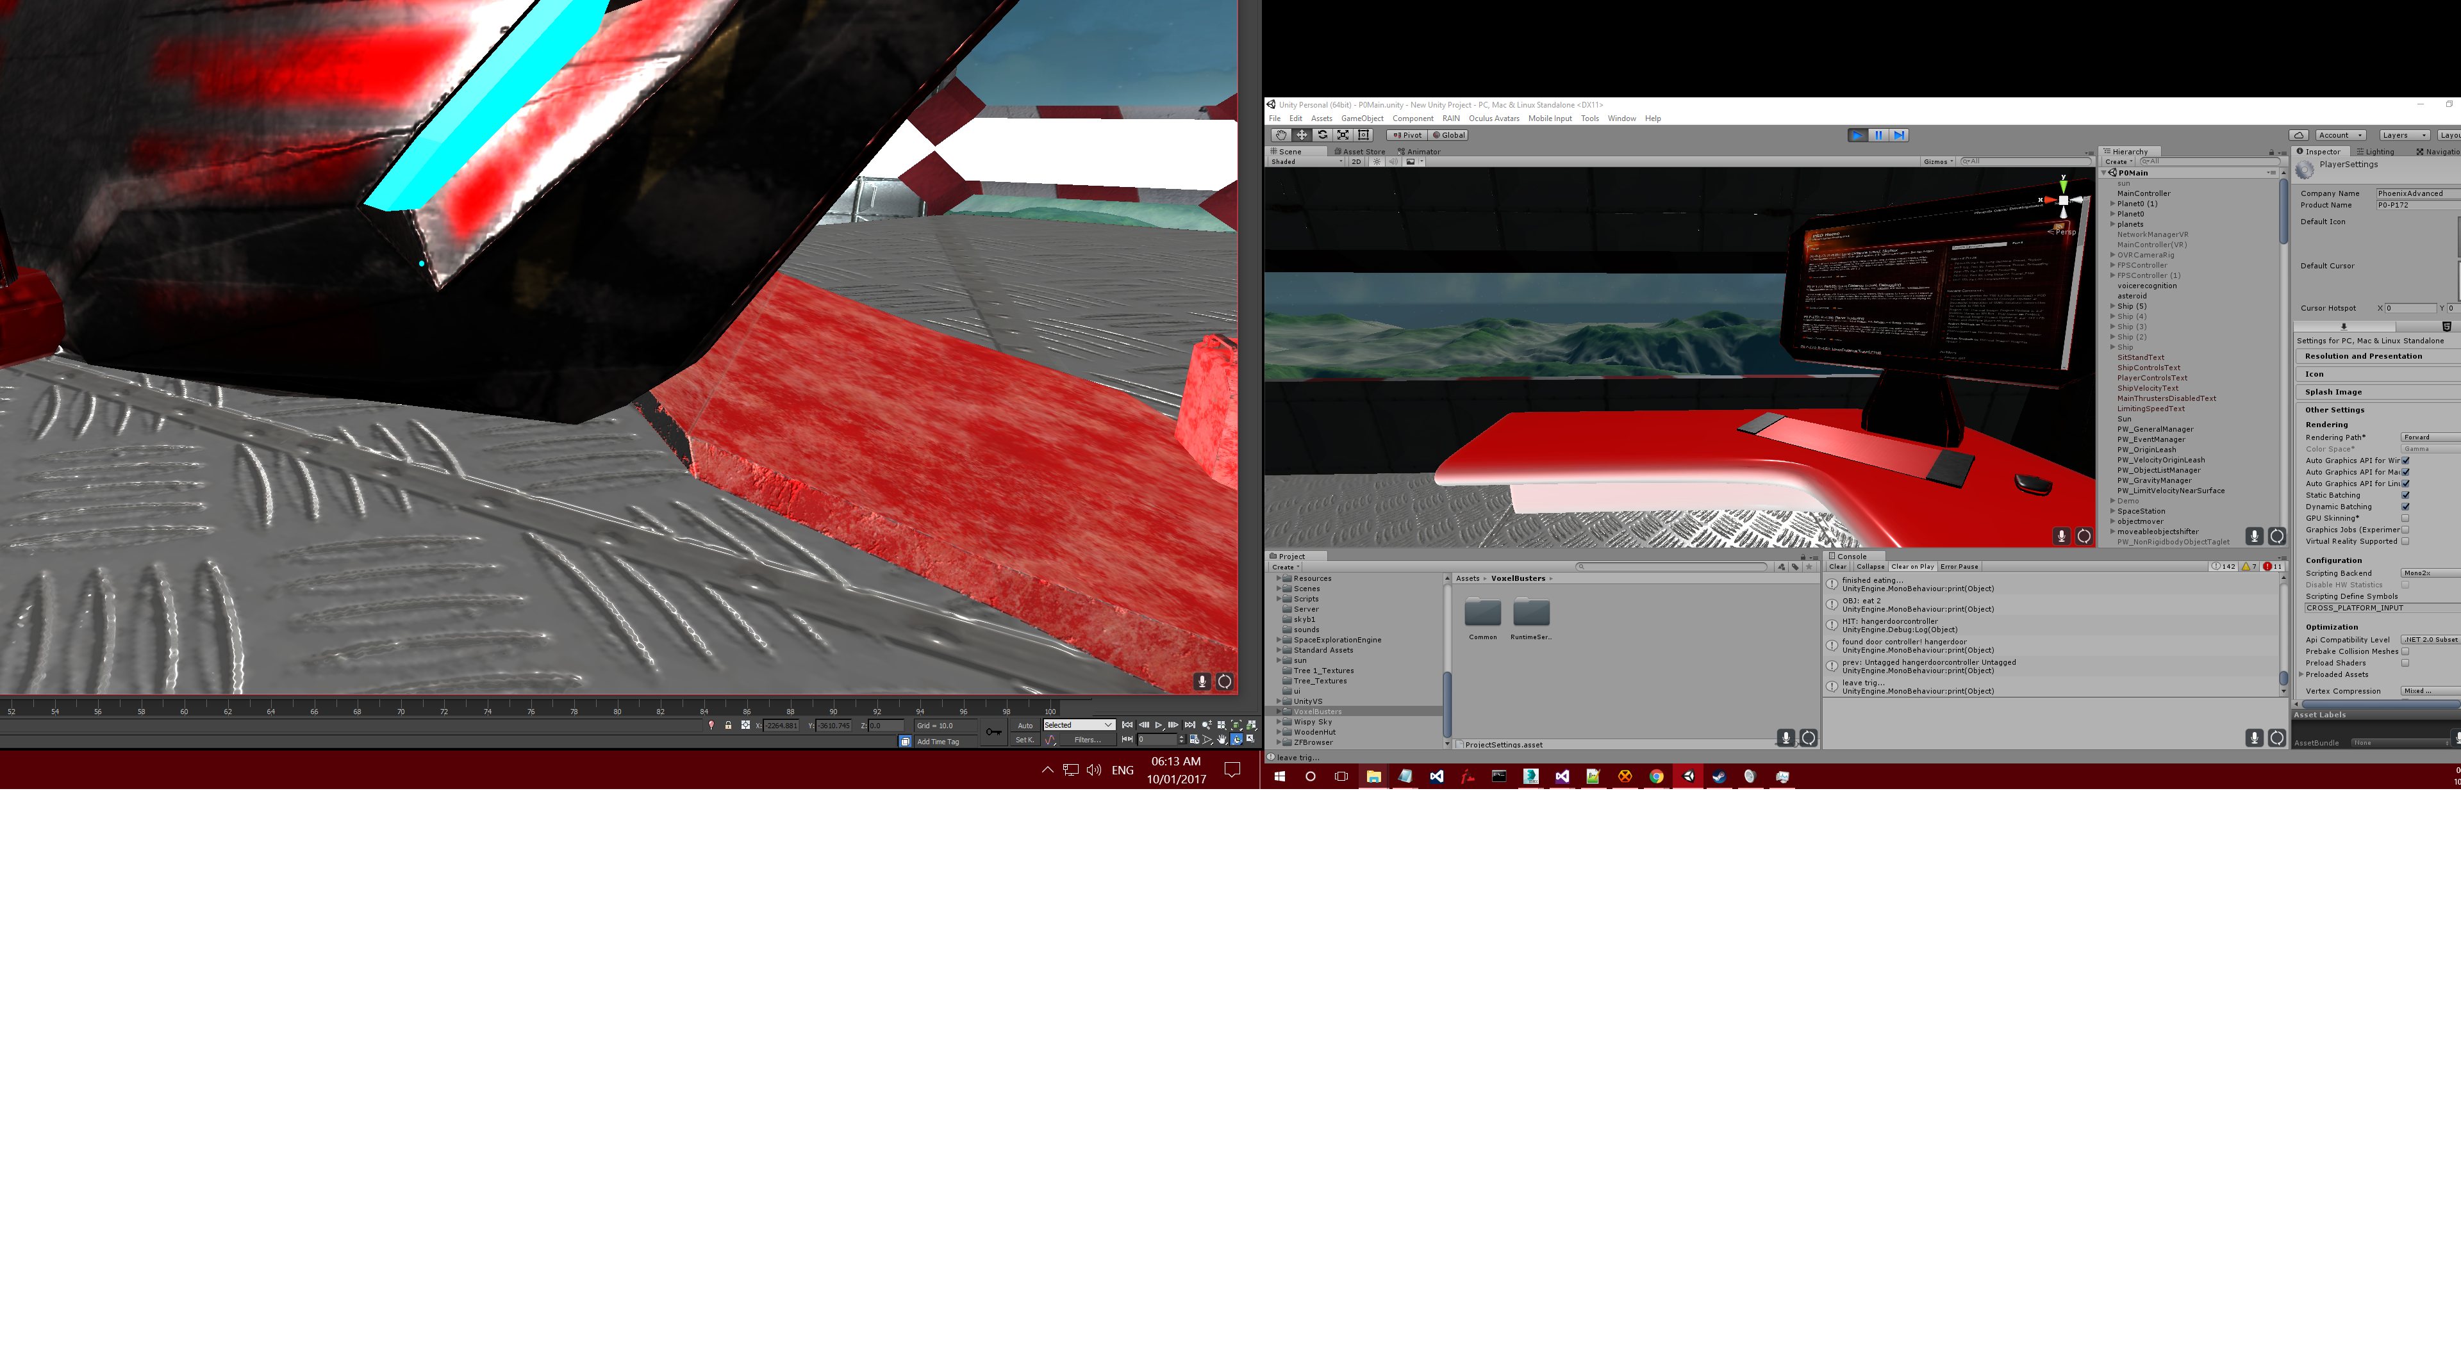Open Chrome from the taskbar
Screen dimensions: 2461x1345
(x=1657, y=777)
